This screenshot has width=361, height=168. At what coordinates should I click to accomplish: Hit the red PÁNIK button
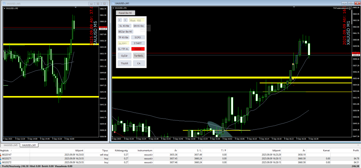tap(138, 49)
